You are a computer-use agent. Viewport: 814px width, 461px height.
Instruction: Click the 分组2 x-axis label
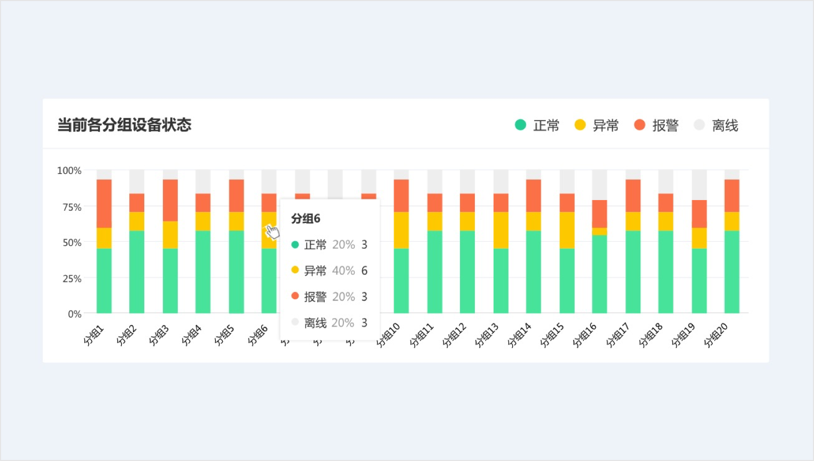coord(127,335)
